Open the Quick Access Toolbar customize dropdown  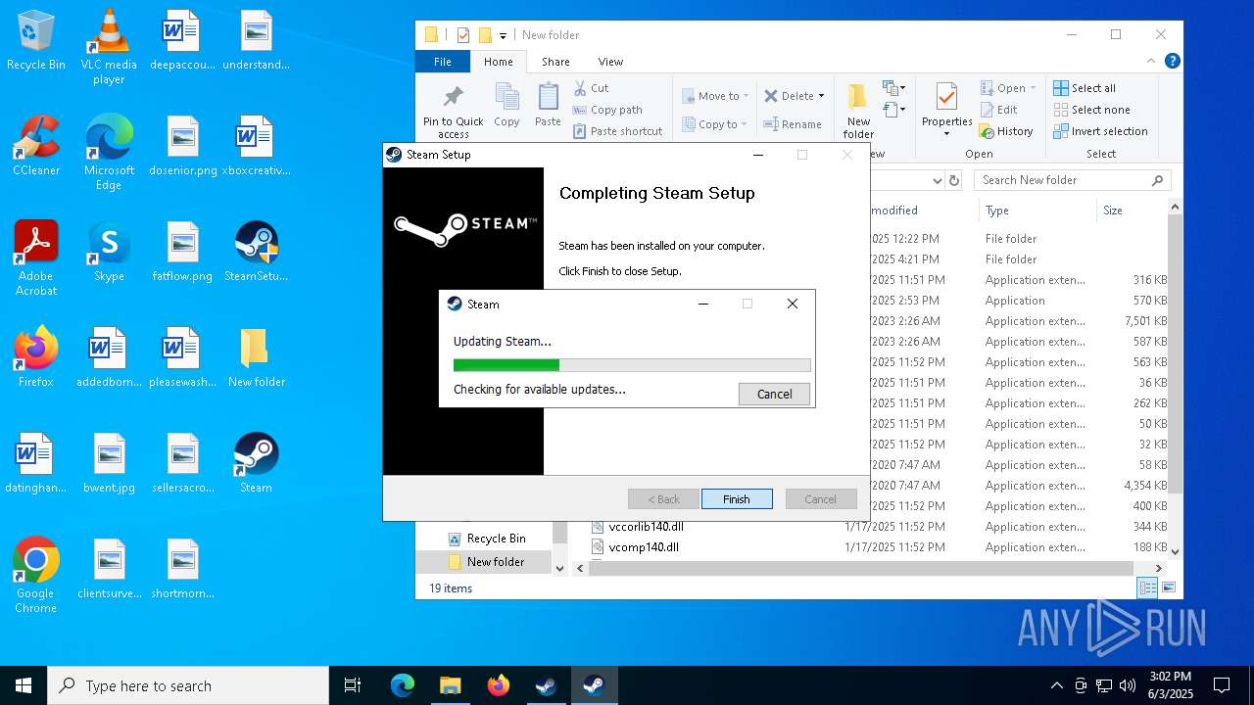[503, 35]
